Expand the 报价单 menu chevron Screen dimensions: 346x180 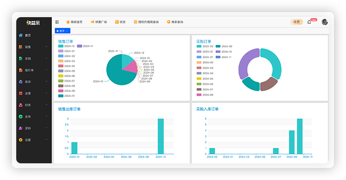click(x=46, y=70)
